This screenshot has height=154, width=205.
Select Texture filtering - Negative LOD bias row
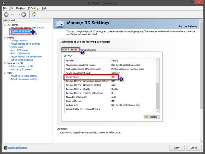[110, 85]
